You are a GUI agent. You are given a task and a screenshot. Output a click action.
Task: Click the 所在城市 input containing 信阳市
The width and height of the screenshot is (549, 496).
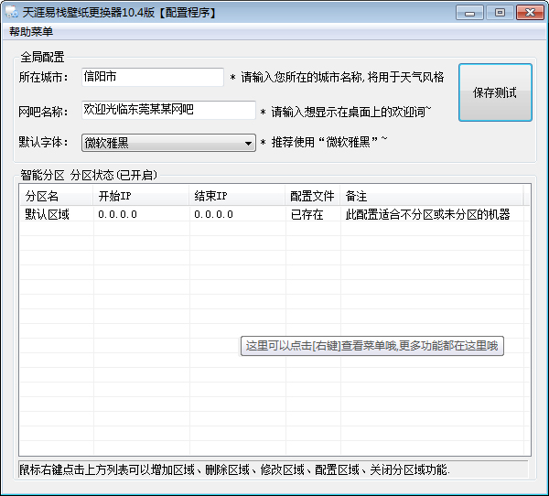pyautogui.click(x=152, y=77)
